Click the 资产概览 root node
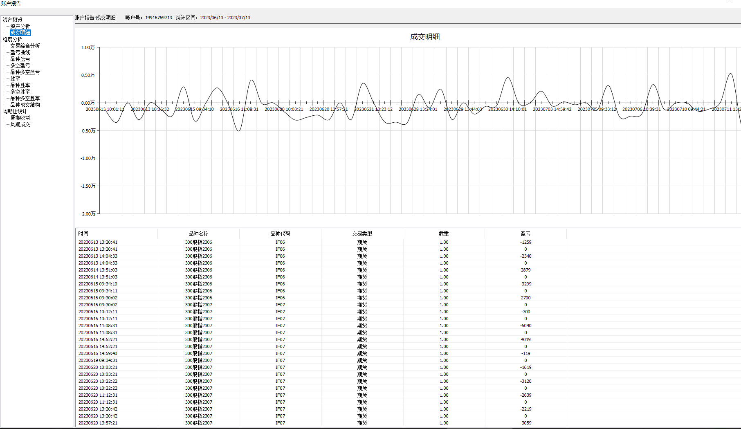 pos(12,20)
